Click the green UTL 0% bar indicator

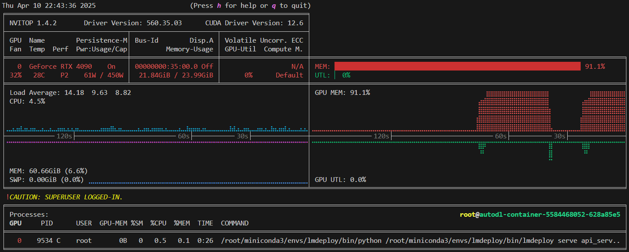point(345,75)
